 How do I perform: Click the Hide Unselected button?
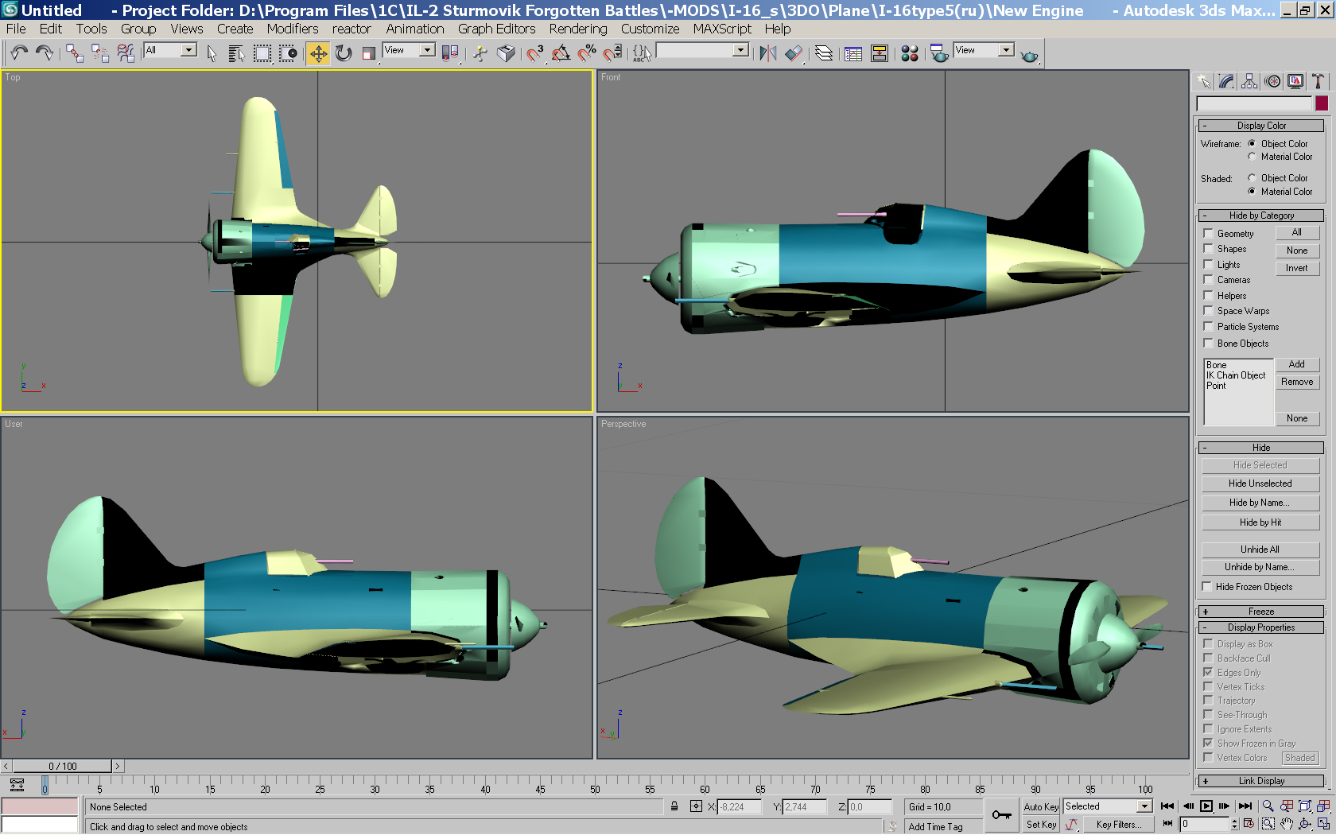(1260, 484)
